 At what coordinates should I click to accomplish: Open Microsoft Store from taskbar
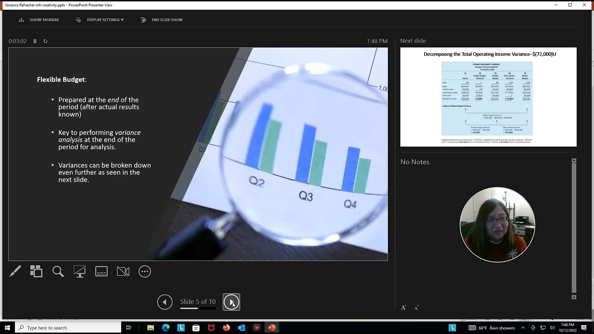(x=196, y=328)
